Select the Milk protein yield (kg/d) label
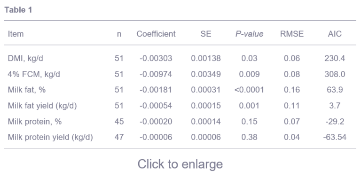Screen dimensions: 361x178 click(x=50, y=137)
